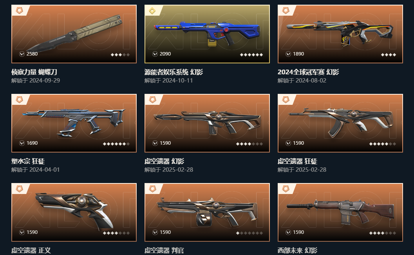Viewport: 414px width, 255px height.
Task: Select the 侦察力量 蝴蝶刀 knife skin card
Action: [74, 34]
